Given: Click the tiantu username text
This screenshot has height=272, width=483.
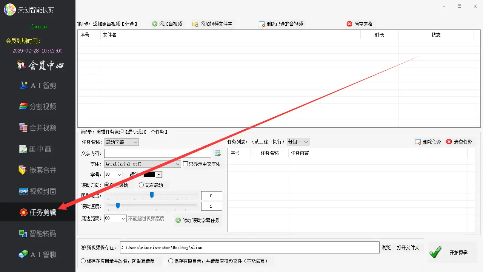Looking at the screenshot, I should pyautogui.click(x=38, y=26).
